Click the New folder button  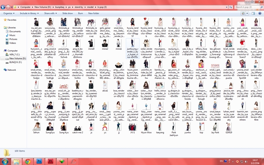tap(93, 13)
